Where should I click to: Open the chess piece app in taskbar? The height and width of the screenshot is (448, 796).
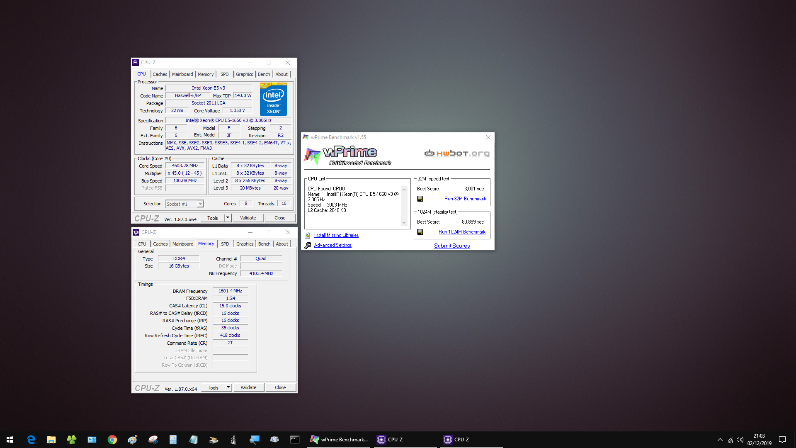[234, 440]
